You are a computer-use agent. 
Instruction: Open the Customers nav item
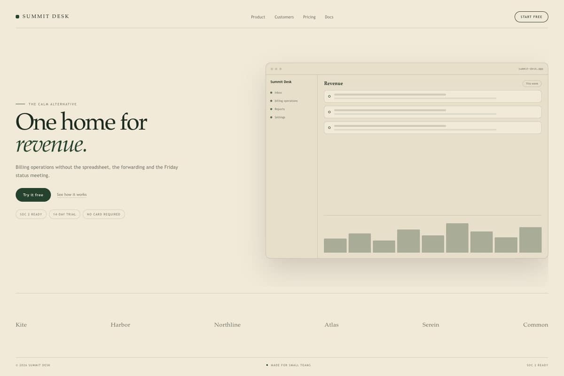[x=284, y=17]
